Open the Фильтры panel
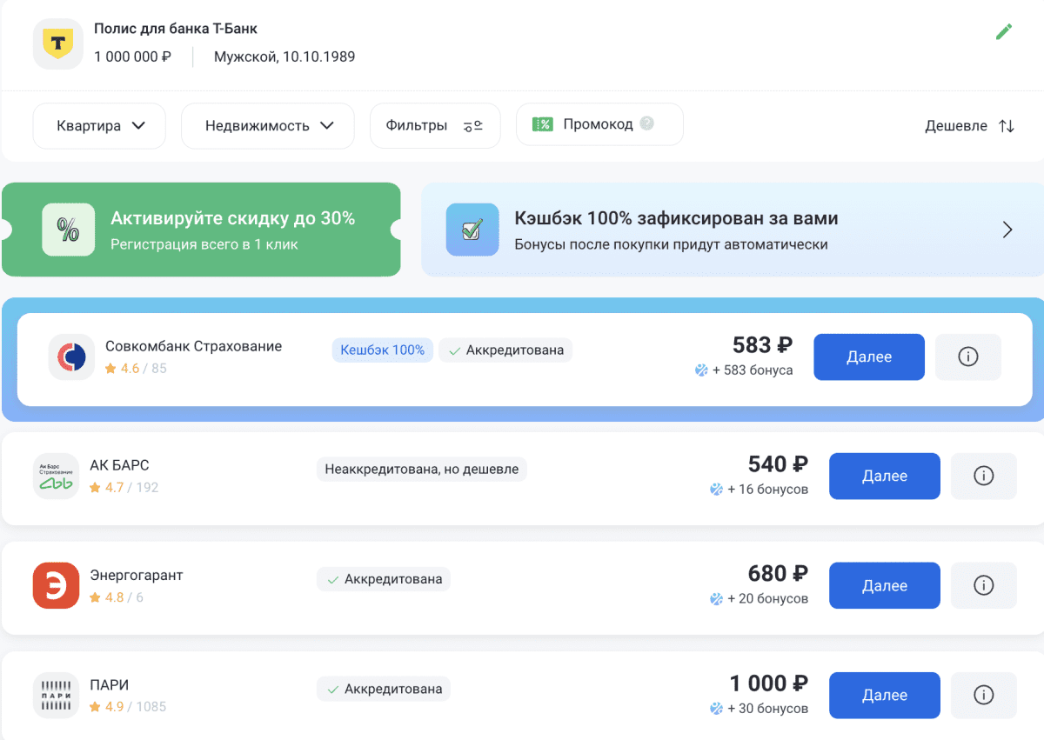1044x740 pixels. [x=434, y=126]
